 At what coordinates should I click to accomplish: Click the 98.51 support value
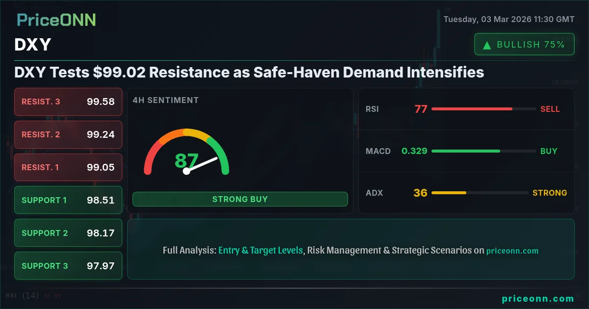[101, 200]
